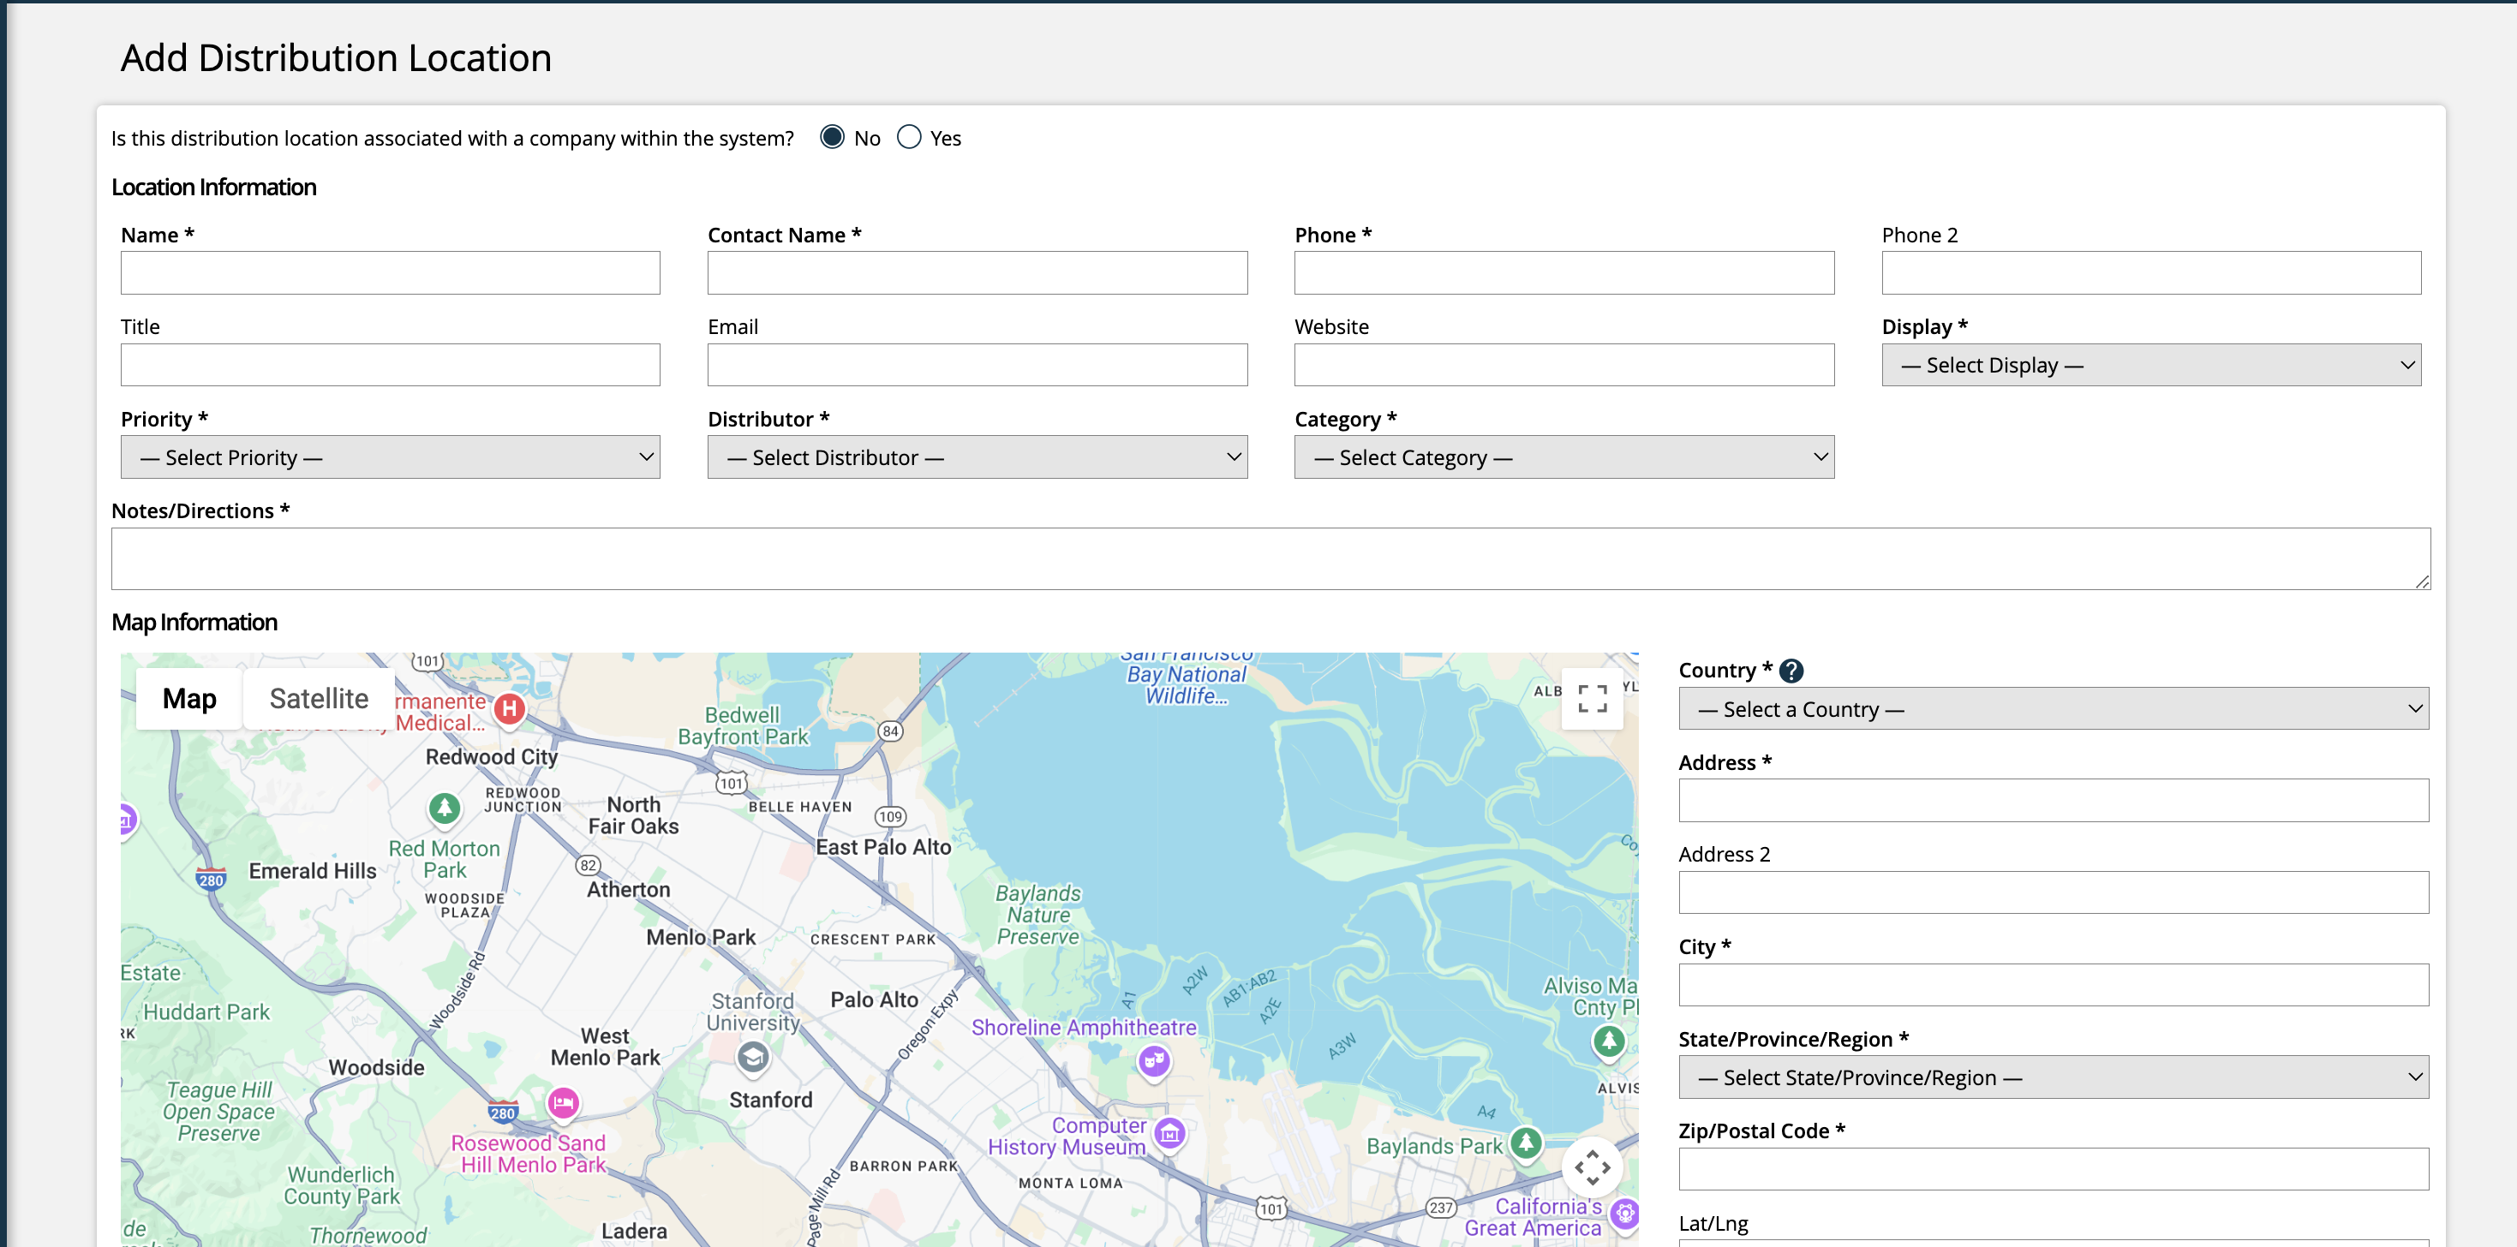Expand the Select Distributor dropdown
The height and width of the screenshot is (1247, 2517).
click(978, 457)
